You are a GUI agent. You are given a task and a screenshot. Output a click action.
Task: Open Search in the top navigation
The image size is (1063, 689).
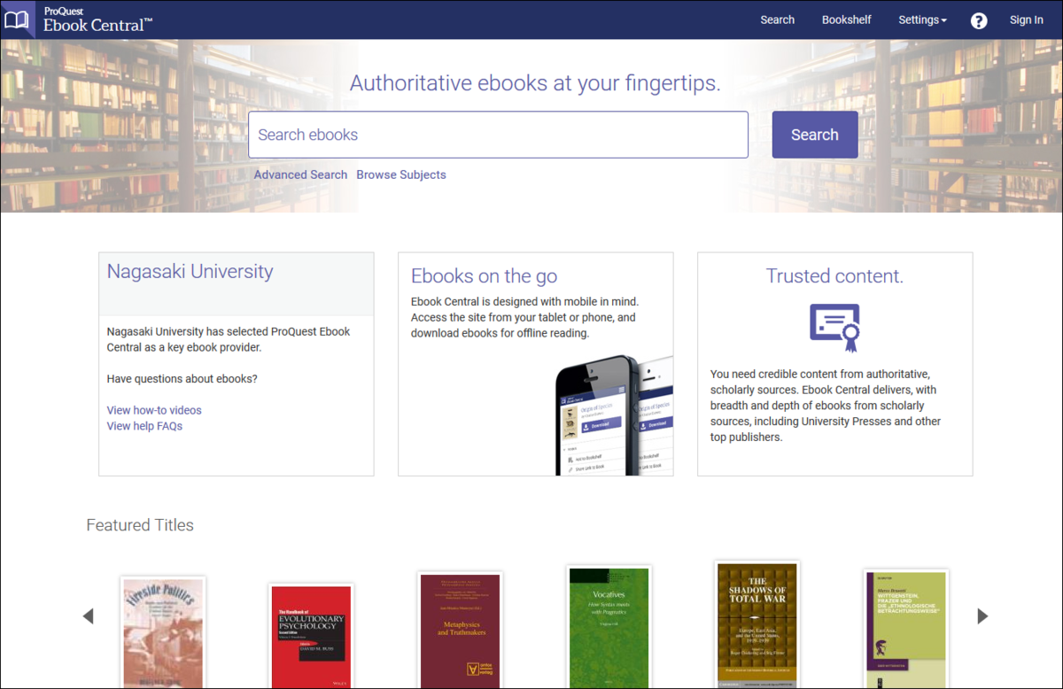click(777, 19)
